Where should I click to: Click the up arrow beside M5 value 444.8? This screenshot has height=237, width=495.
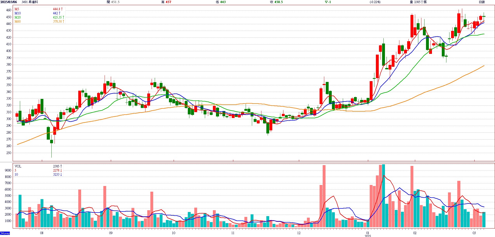tap(62, 9)
